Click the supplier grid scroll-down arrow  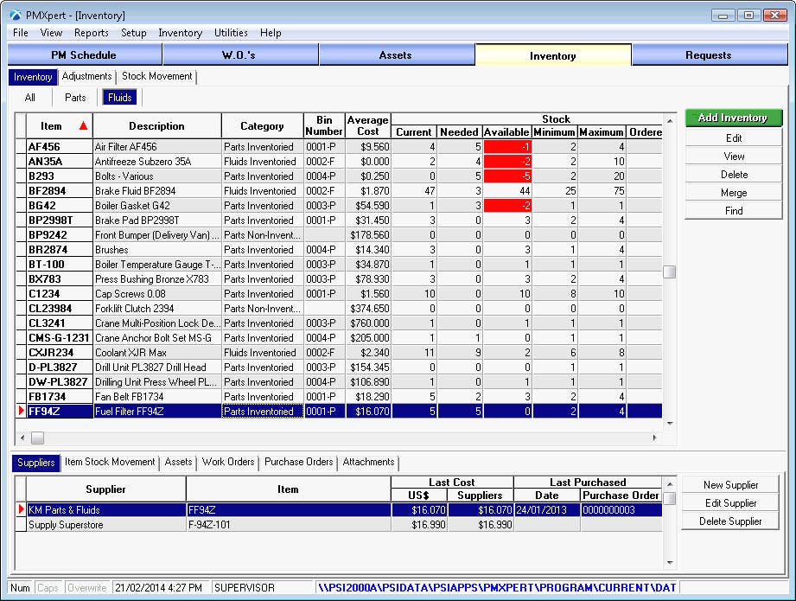(x=670, y=562)
